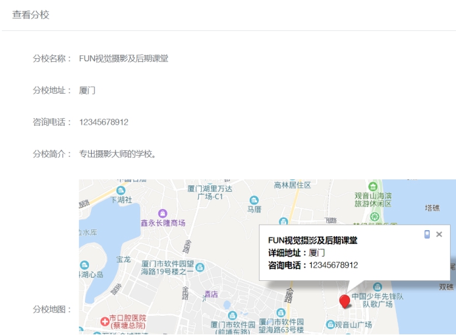Click the 分校地址 value 厦门
Image resolution: width=456 pixels, height=335 pixels.
click(87, 90)
